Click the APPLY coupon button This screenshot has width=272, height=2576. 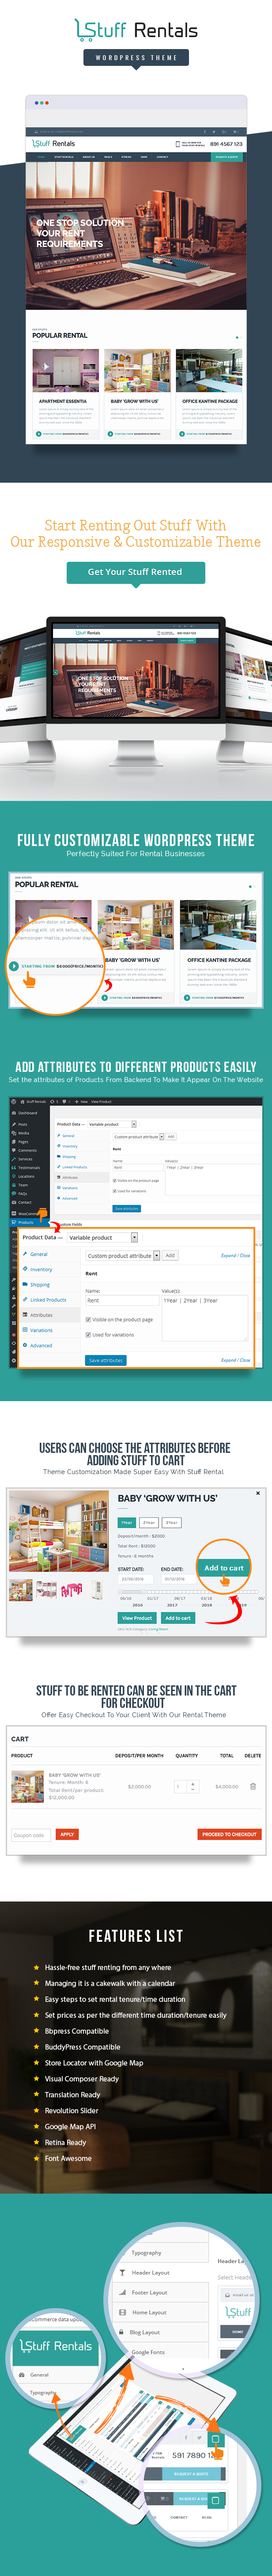click(67, 1835)
